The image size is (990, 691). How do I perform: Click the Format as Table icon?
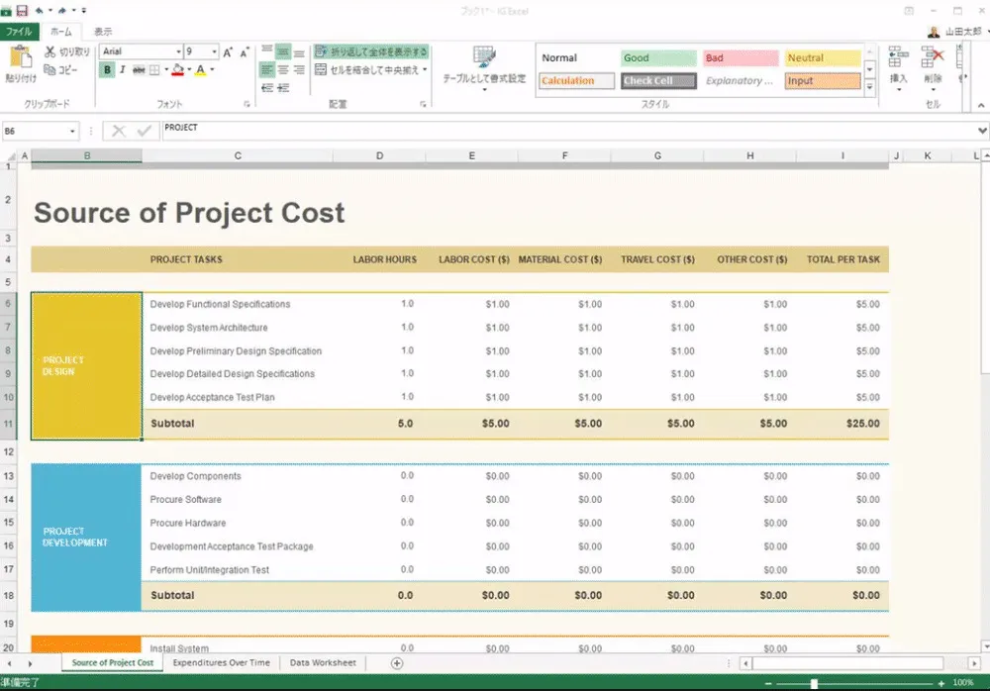484,58
